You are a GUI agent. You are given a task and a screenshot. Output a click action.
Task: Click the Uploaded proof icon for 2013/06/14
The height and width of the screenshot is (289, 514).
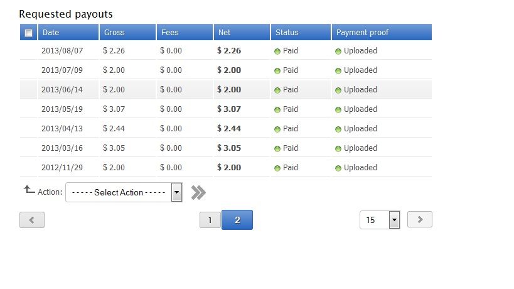[x=338, y=90]
